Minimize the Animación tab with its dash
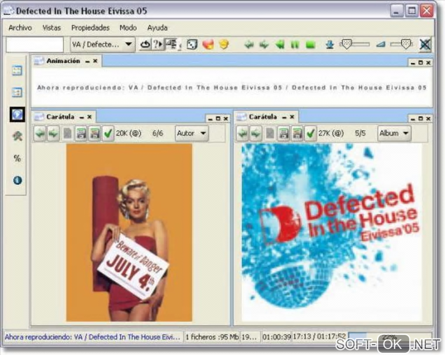Screen dimensions: 445x355 click(x=88, y=61)
